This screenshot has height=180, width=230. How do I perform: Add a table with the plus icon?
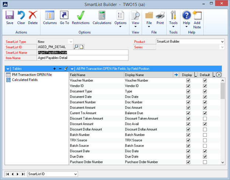(55, 68)
